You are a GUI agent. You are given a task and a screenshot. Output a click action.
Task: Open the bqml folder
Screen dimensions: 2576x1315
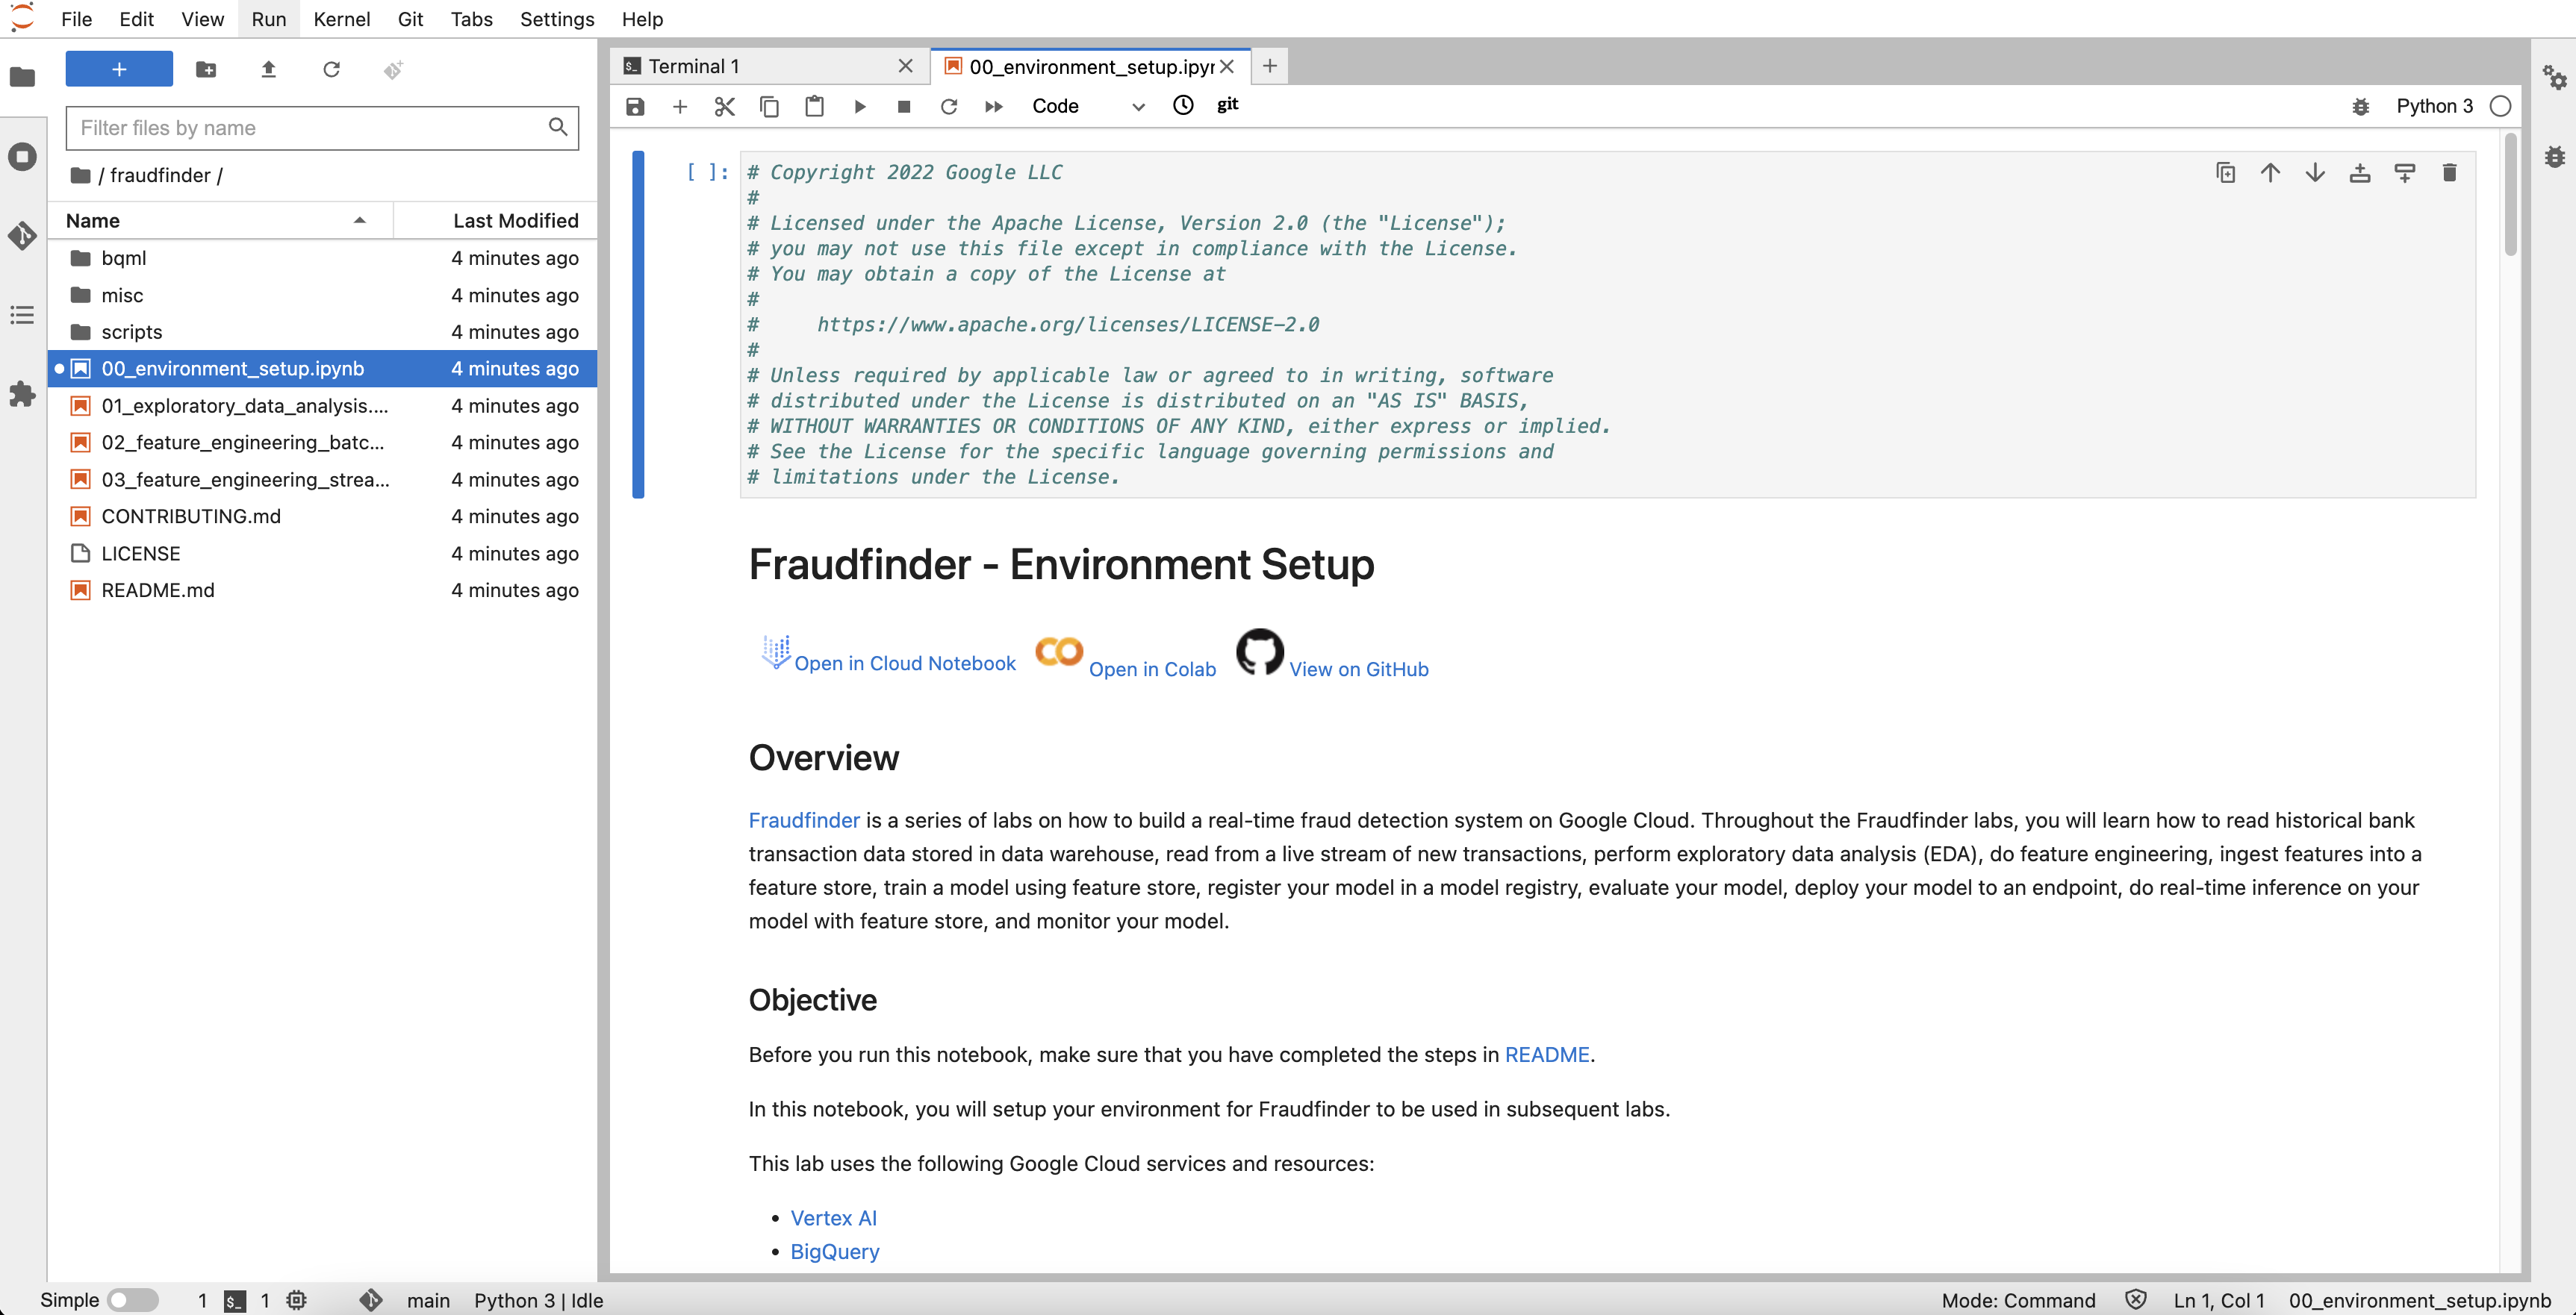[124, 257]
